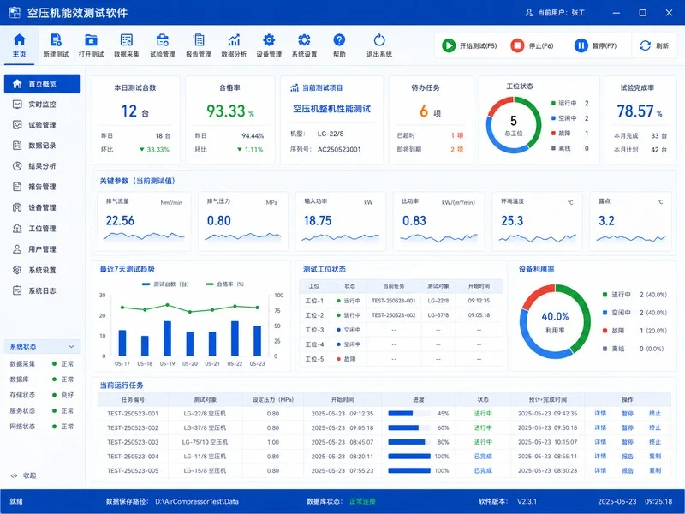Click the 新建测试 toolbar icon
685x514 pixels.
tap(56, 45)
